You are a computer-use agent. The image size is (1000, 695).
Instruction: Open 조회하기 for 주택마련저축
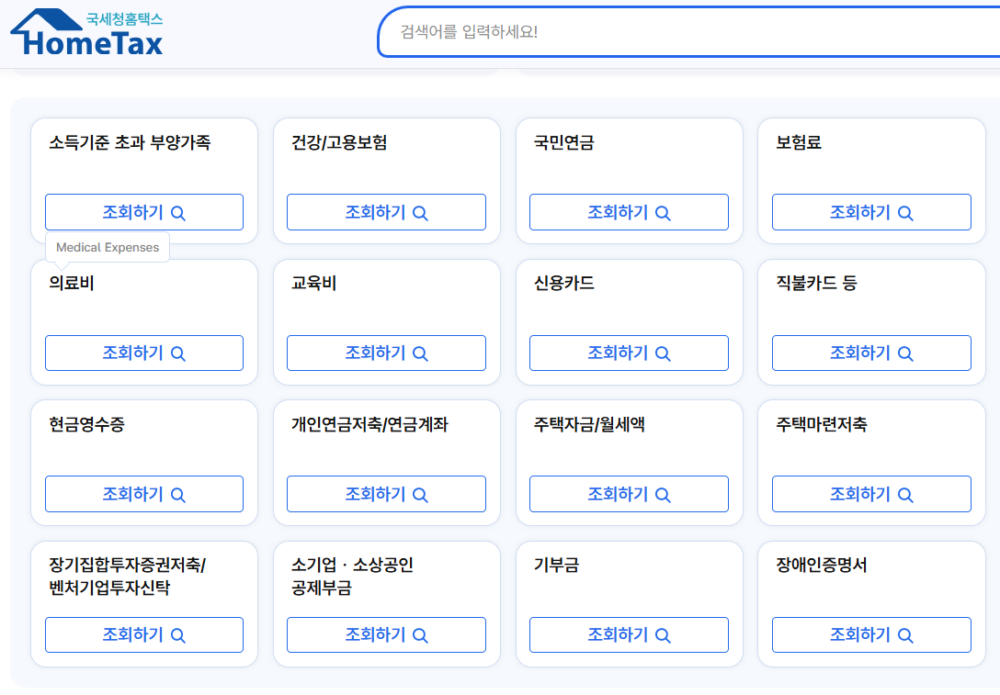click(872, 494)
